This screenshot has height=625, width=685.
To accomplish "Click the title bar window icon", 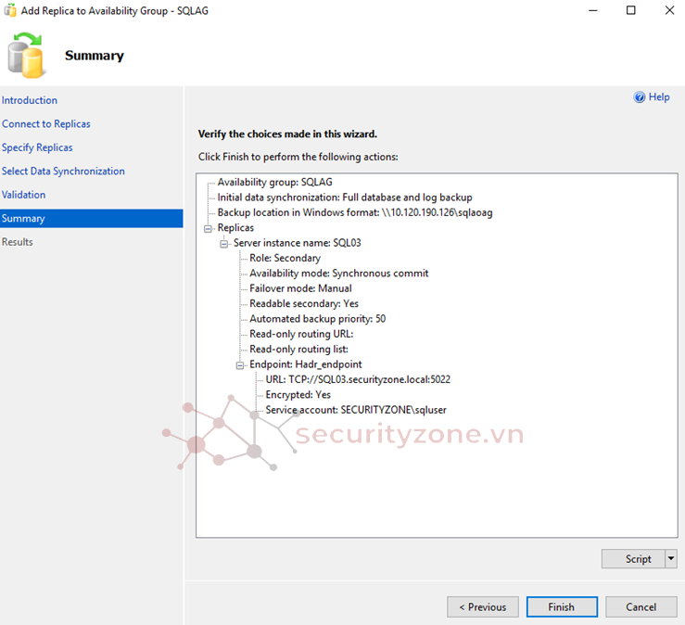I will [x=11, y=10].
